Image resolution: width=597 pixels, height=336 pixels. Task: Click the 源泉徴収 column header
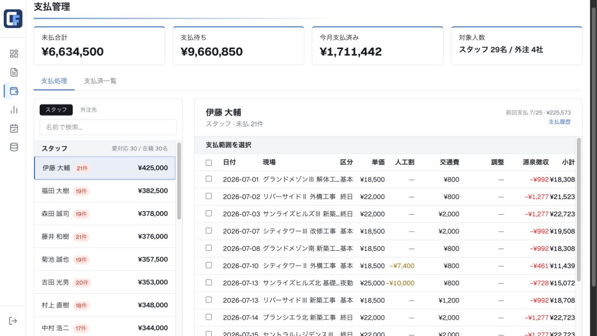click(536, 162)
